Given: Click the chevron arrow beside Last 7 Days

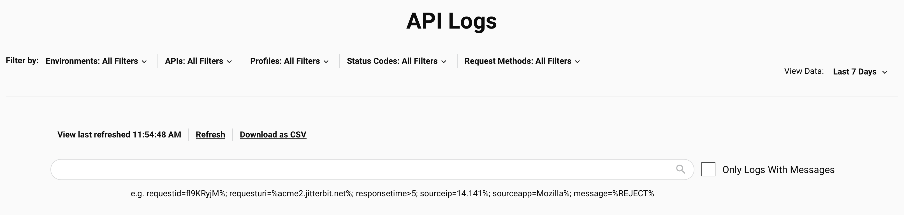Looking at the screenshot, I should click(x=885, y=72).
